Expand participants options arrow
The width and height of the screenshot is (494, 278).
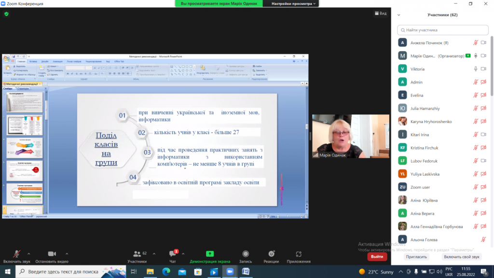[x=154, y=254]
